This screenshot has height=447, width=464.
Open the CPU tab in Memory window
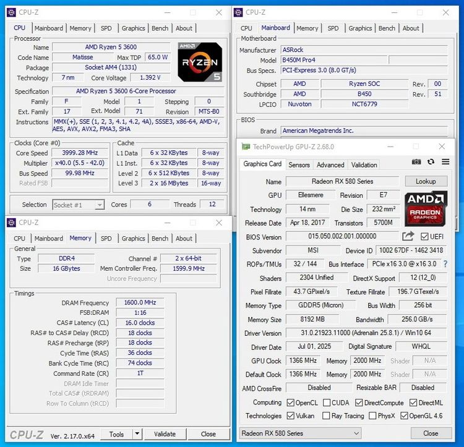tap(20, 239)
